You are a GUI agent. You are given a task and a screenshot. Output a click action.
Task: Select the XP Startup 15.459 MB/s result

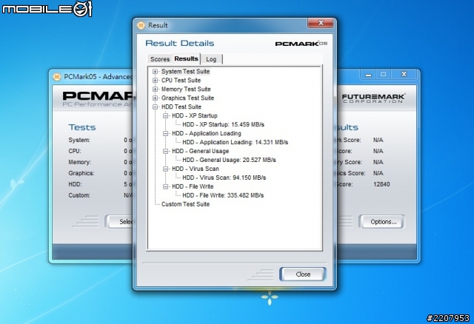pos(224,124)
